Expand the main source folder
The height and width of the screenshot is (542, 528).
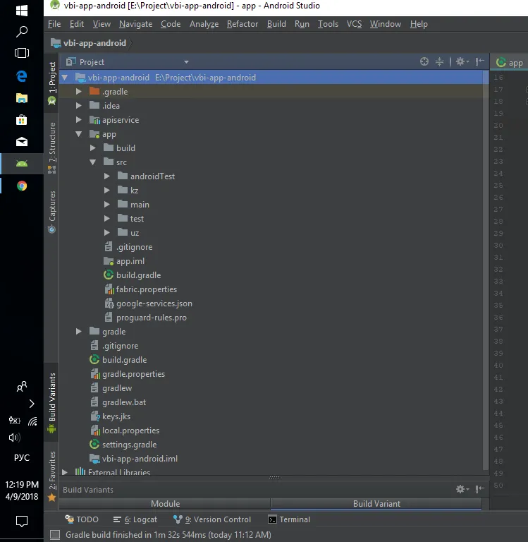107,204
